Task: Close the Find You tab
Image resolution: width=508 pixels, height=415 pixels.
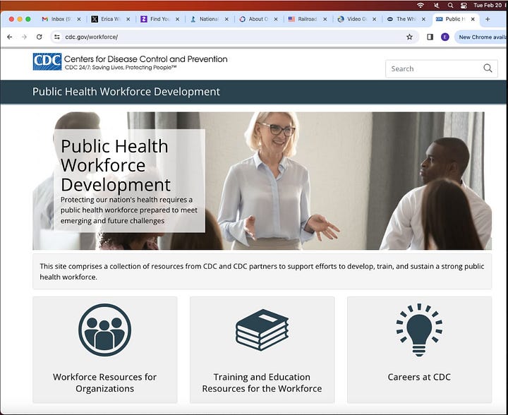Action: pyautogui.click(x=177, y=20)
